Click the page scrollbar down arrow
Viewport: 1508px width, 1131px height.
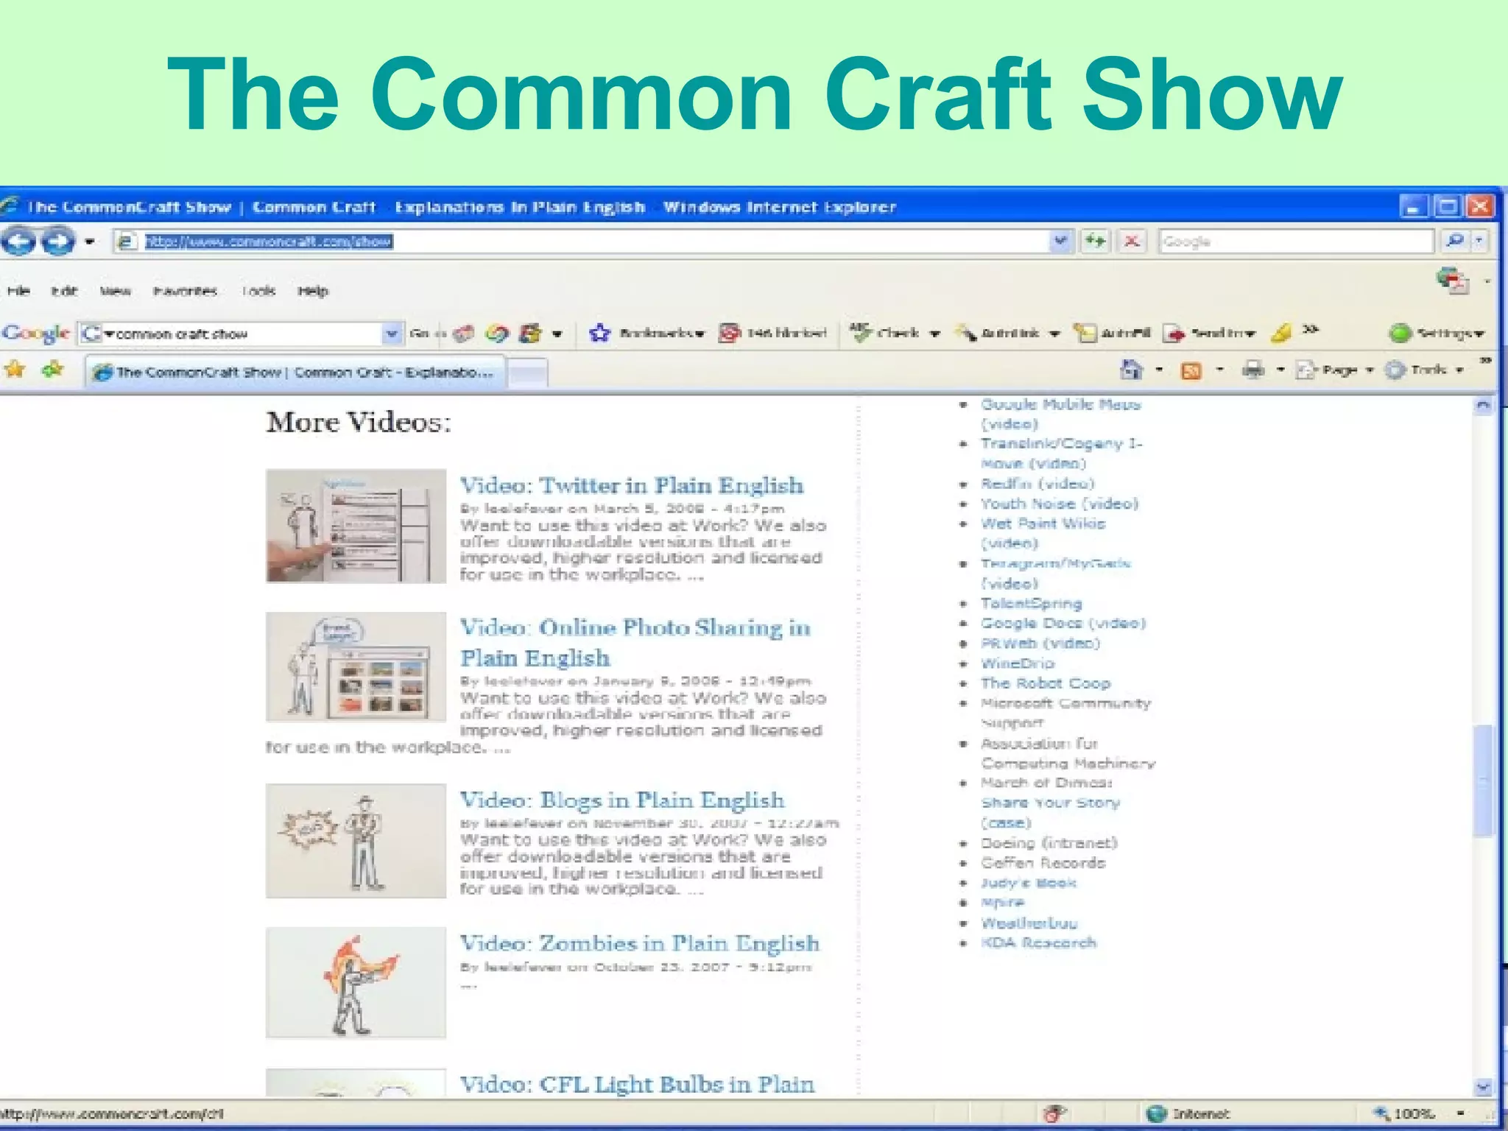pyautogui.click(x=1484, y=1087)
